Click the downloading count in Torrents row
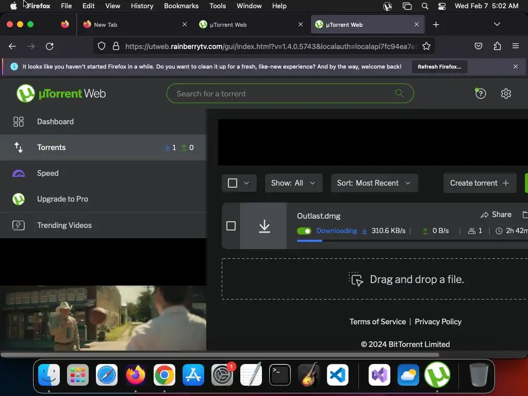Image resolution: width=528 pixels, height=396 pixels. tap(170, 147)
